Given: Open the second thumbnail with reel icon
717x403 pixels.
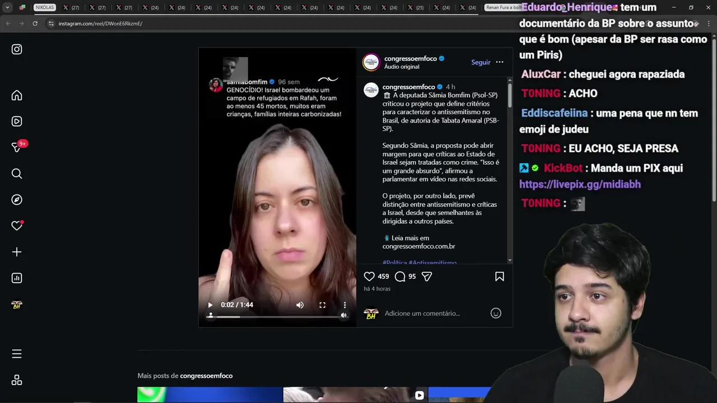Looking at the screenshot, I should [x=355, y=395].
